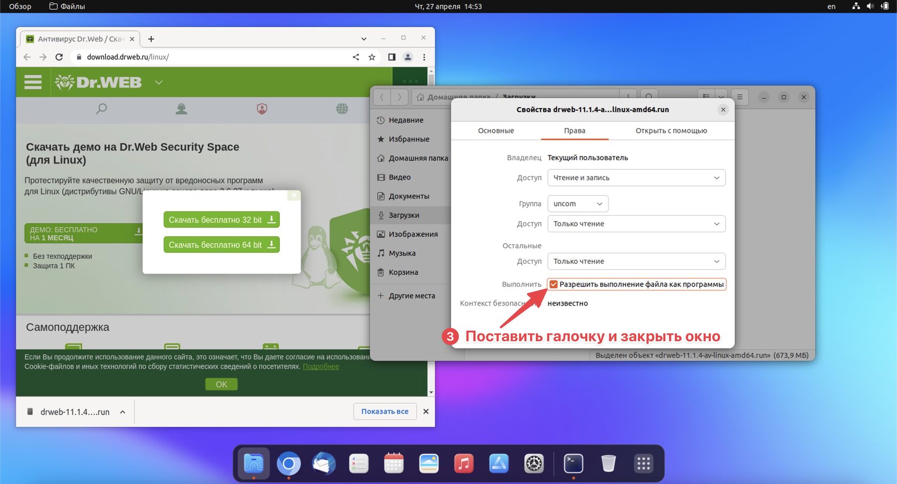Expand the dropdown next to Dr.WEB logo
Image resolution: width=897 pixels, height=484 pixels.
pos(159,82)
